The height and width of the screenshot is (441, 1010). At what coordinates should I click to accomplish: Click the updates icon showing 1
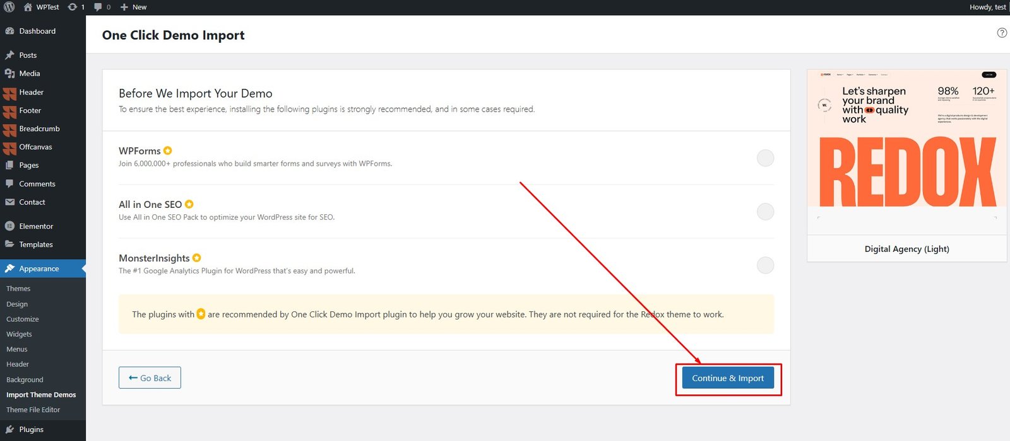click(x=72, y=7)
